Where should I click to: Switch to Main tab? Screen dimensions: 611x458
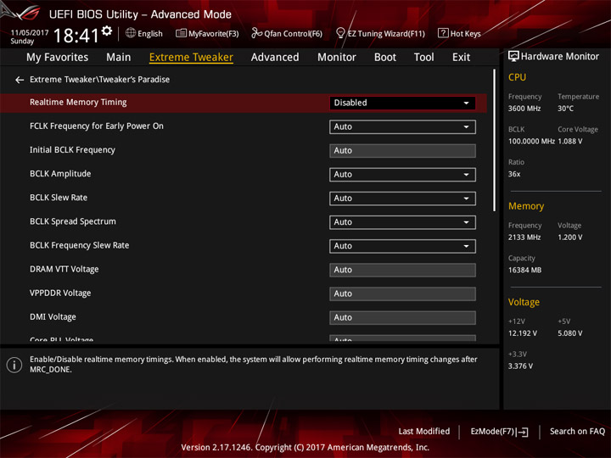119,58
